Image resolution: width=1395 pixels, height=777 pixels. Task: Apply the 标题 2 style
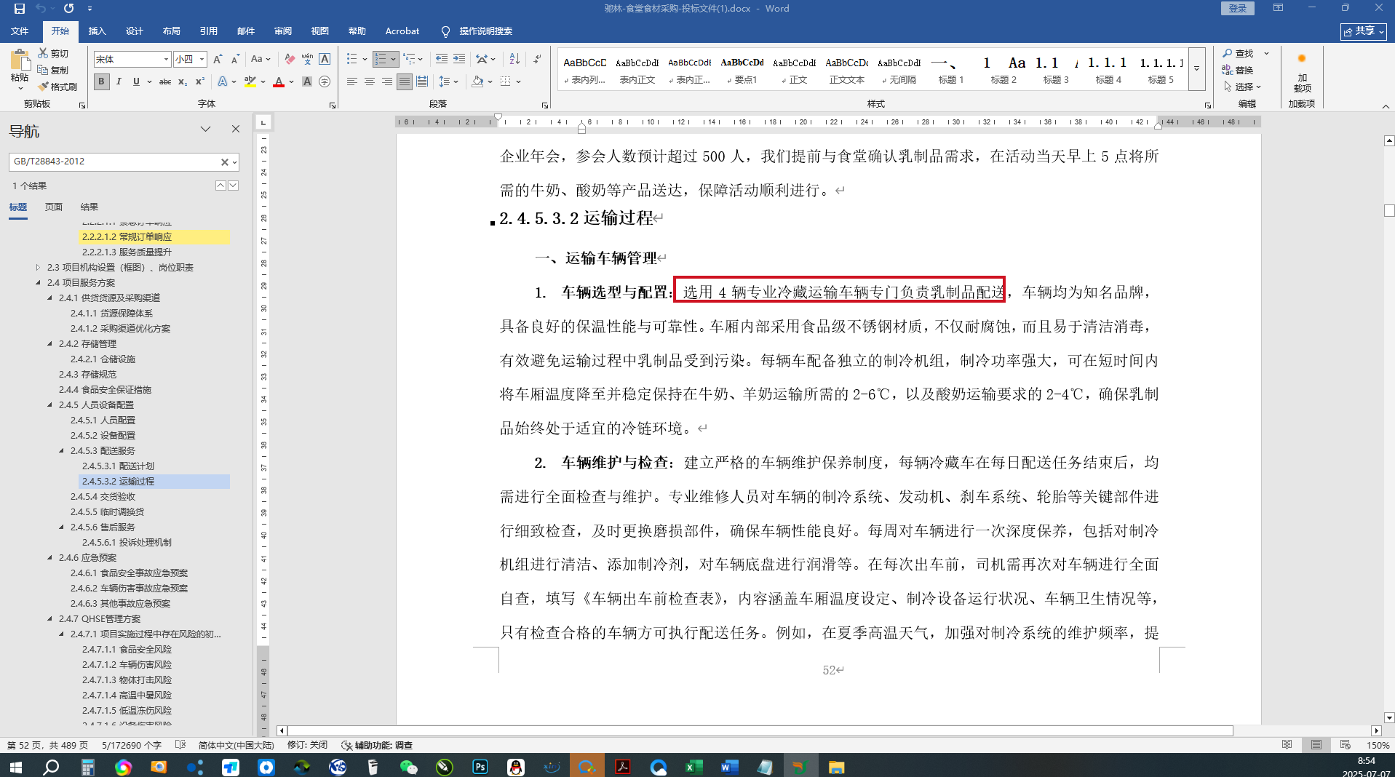point(1003,70)
